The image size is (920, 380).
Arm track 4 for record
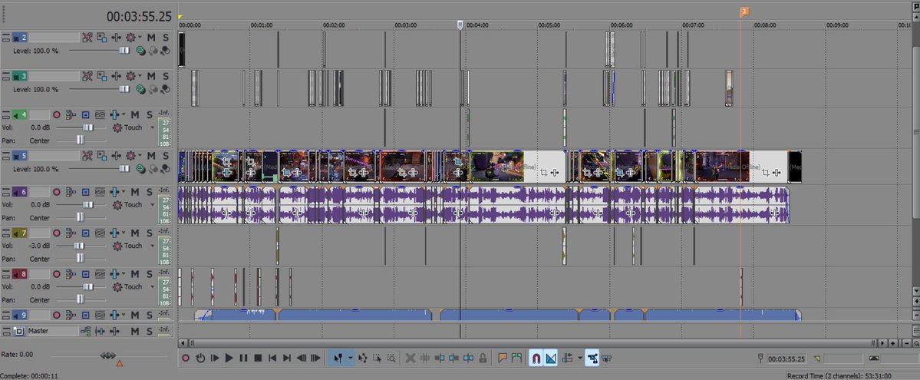57,115
